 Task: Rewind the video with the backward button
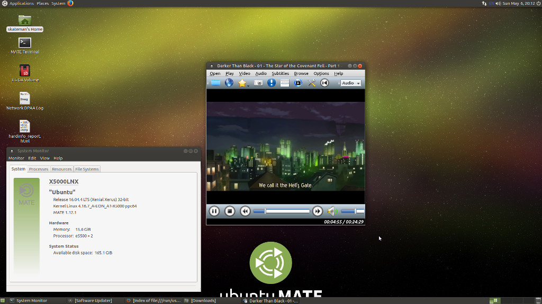[x=245, y=211]
